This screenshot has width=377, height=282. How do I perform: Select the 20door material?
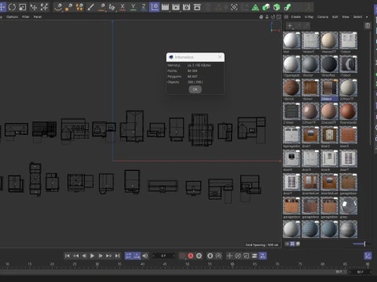click(x=329, y=88)
